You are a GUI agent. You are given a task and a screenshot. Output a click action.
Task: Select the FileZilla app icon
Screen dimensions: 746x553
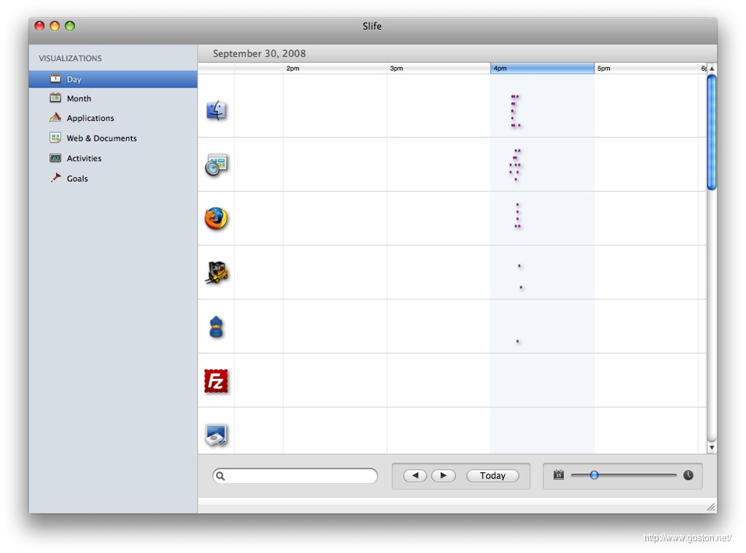216,381
